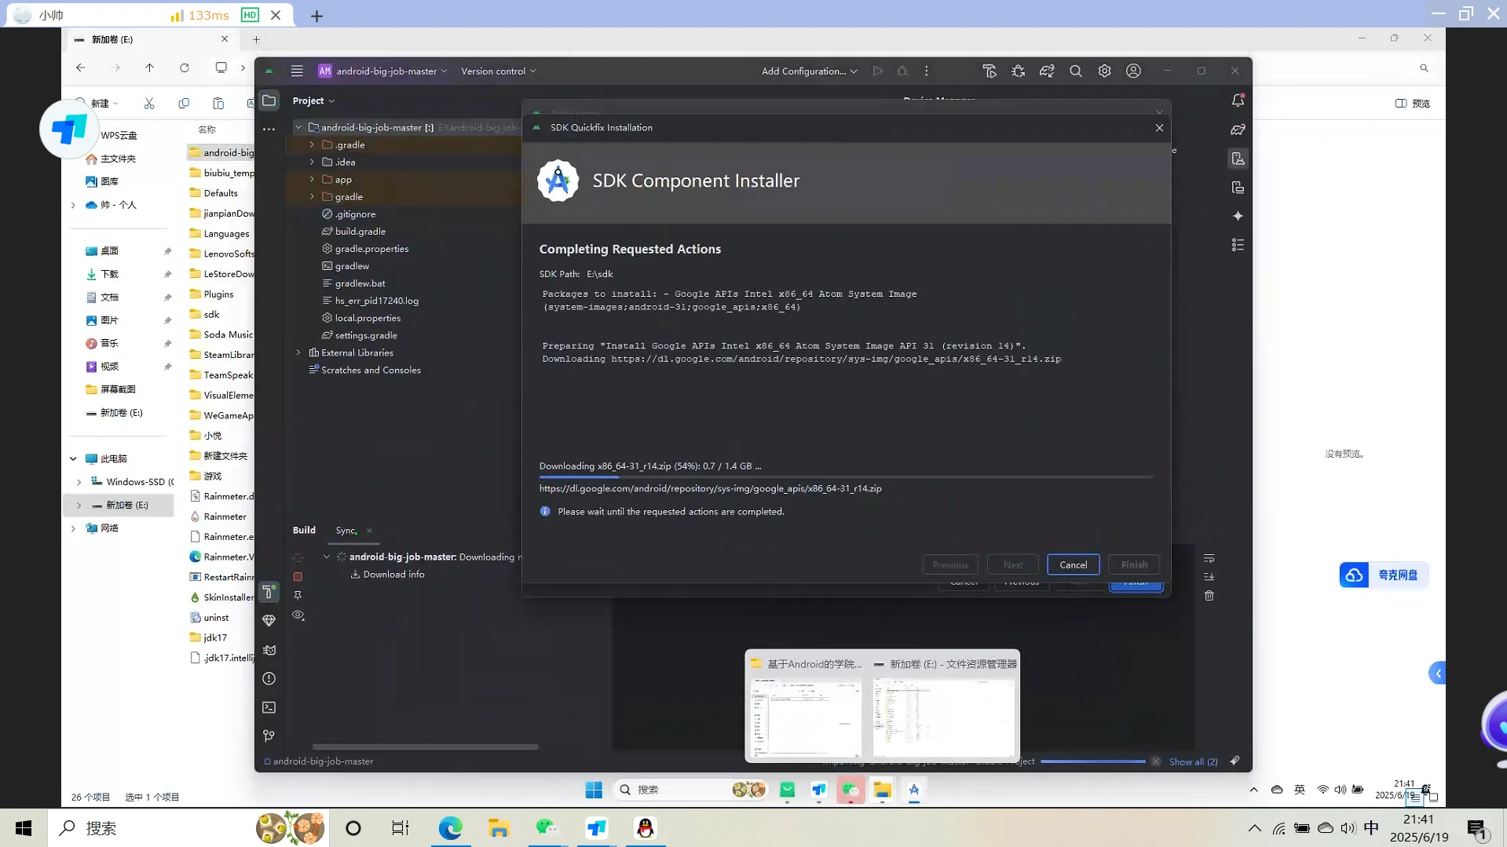
Task: Open the 基于Android的学院 taskbar preview thumbnail
Action: click(806, 706)
